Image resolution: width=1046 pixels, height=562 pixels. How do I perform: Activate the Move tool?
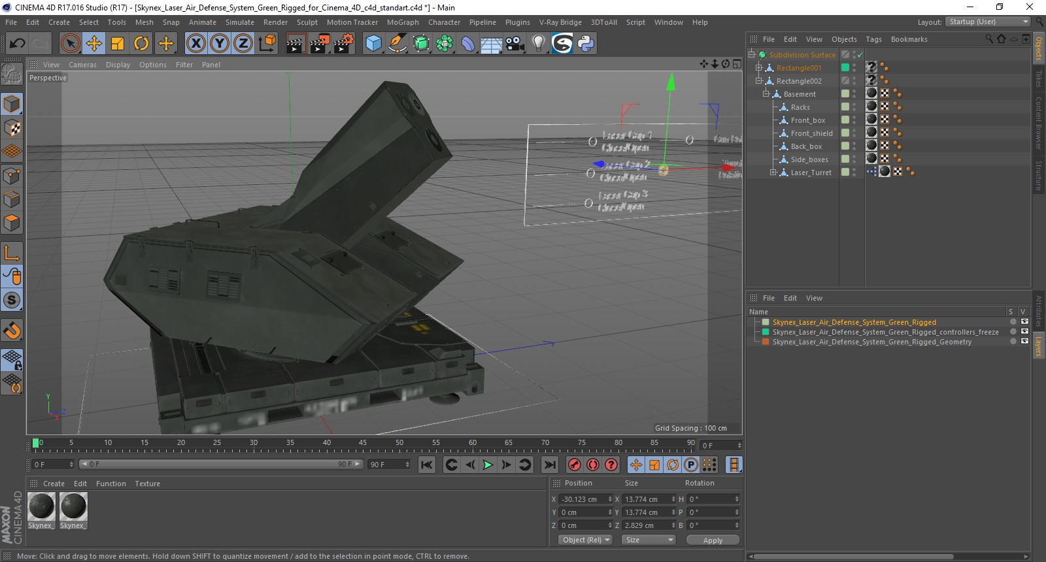point(94,44)
